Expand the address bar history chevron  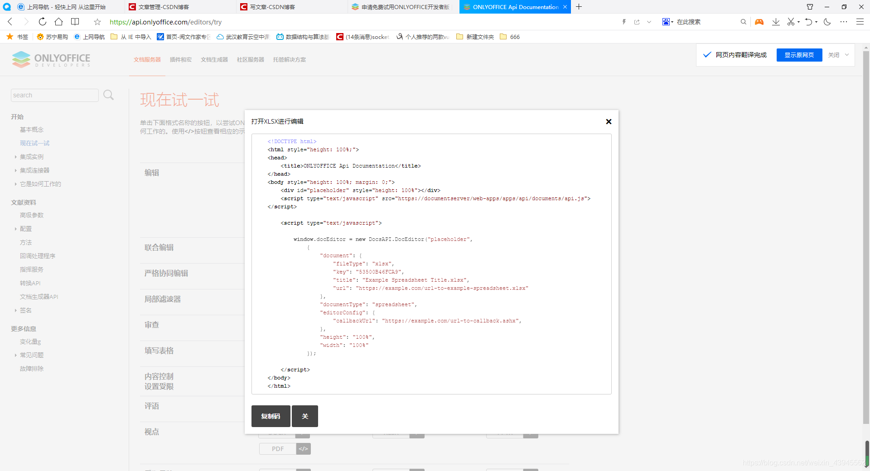click(x=649, y=22)
